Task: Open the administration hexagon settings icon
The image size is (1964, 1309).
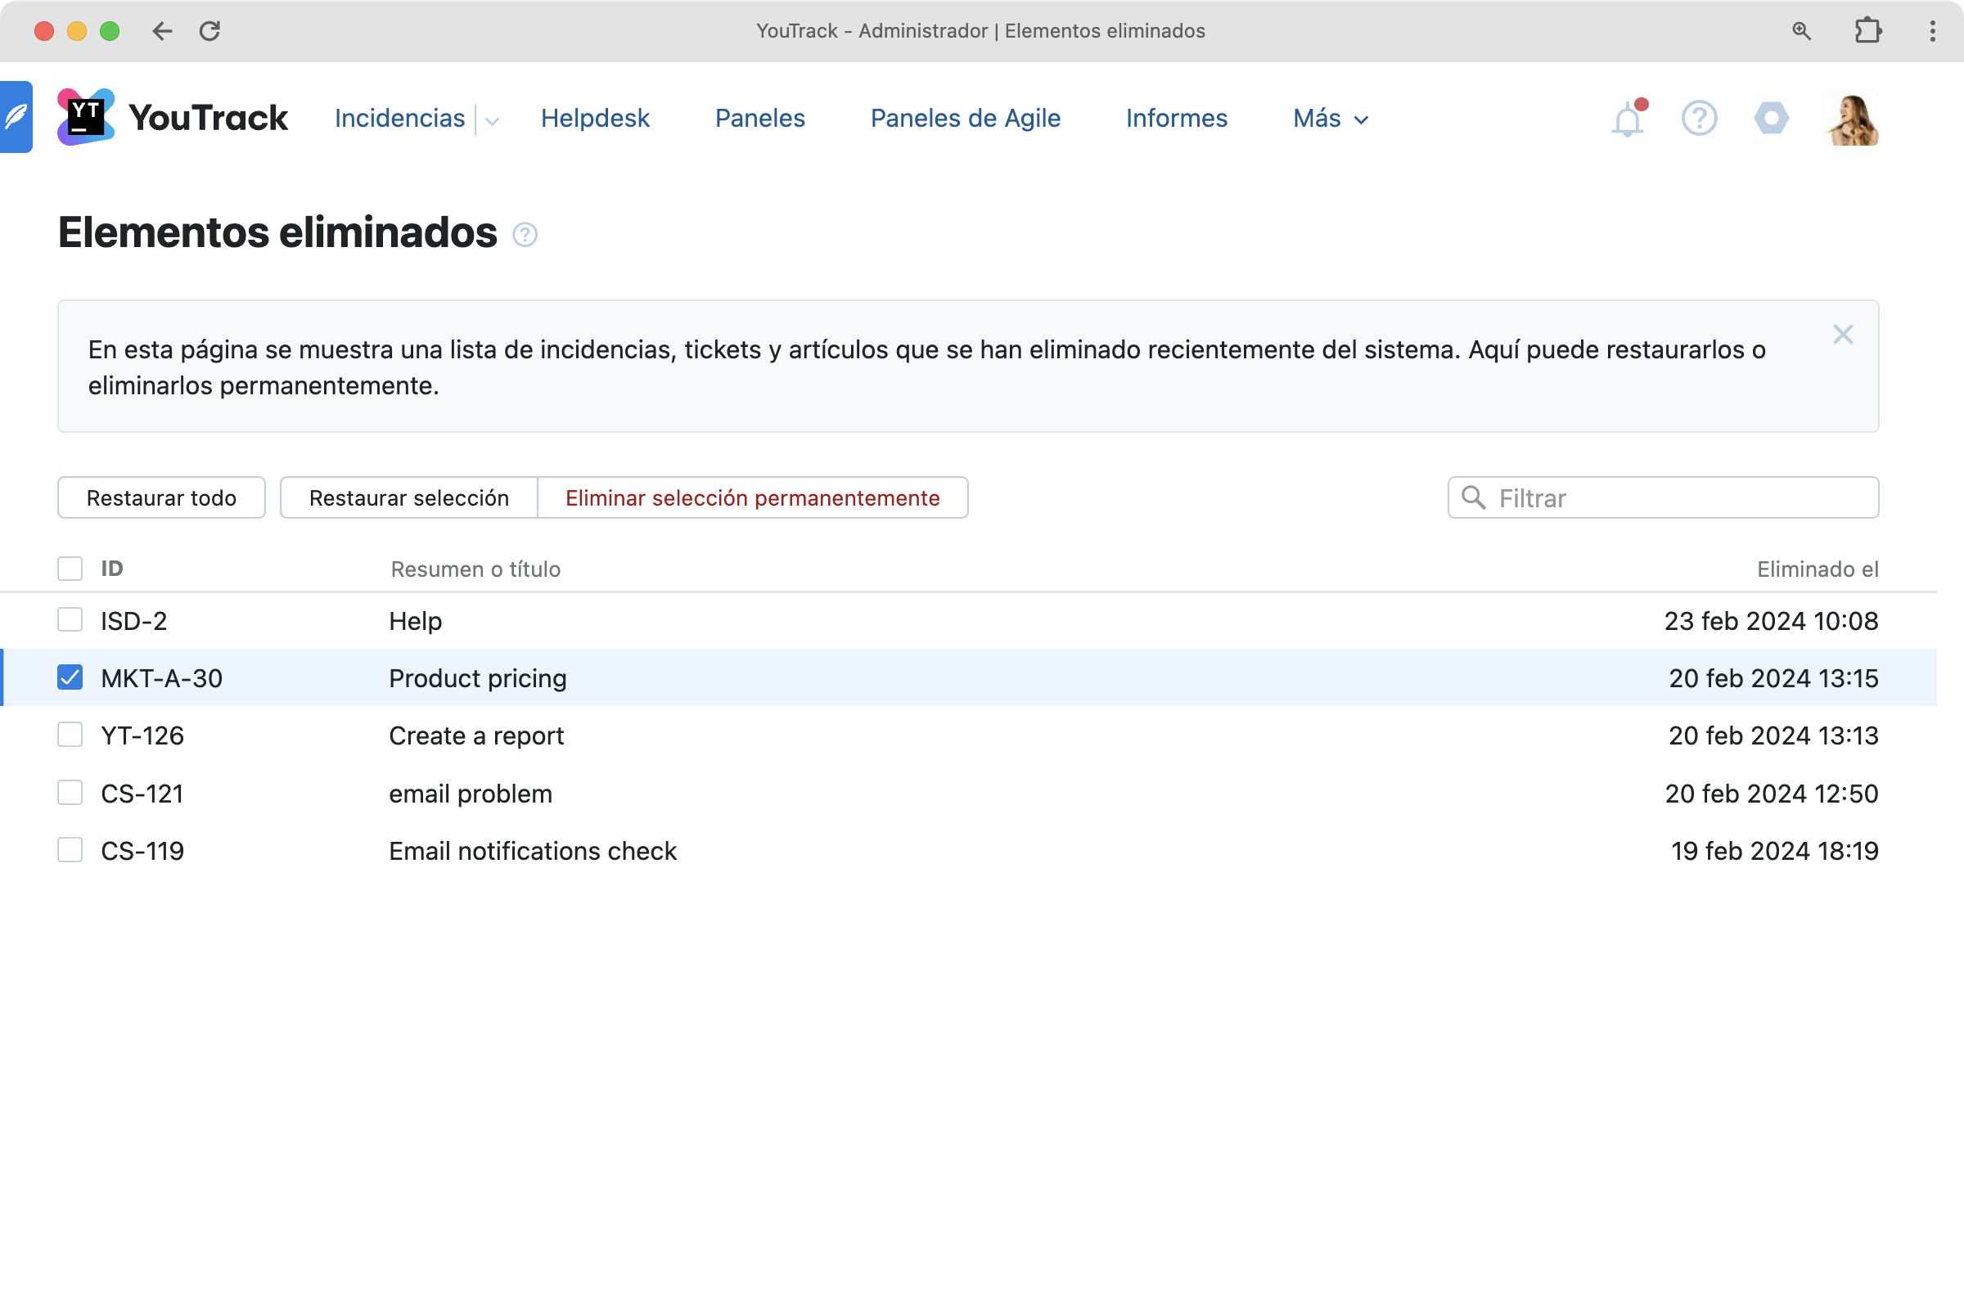Action: [1770, 118]
